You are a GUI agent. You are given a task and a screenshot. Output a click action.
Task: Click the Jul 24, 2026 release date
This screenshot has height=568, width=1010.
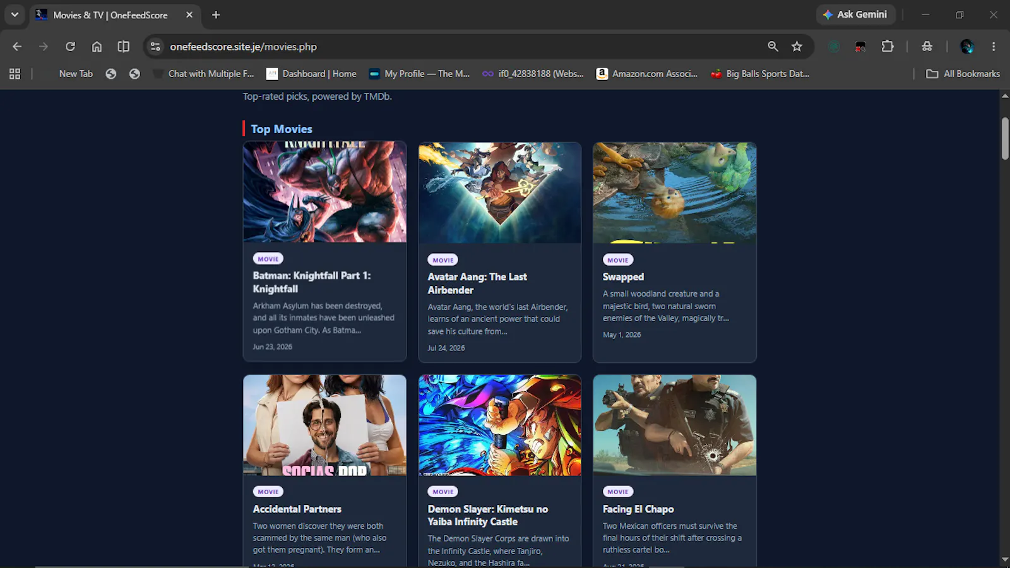tap(446, 348)
